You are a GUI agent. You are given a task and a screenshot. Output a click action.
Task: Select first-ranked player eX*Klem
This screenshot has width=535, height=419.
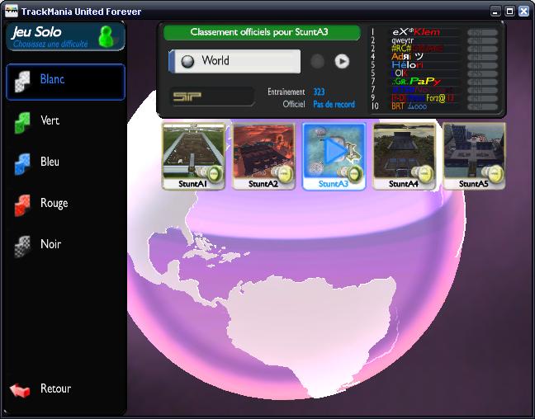click(415, 32)
